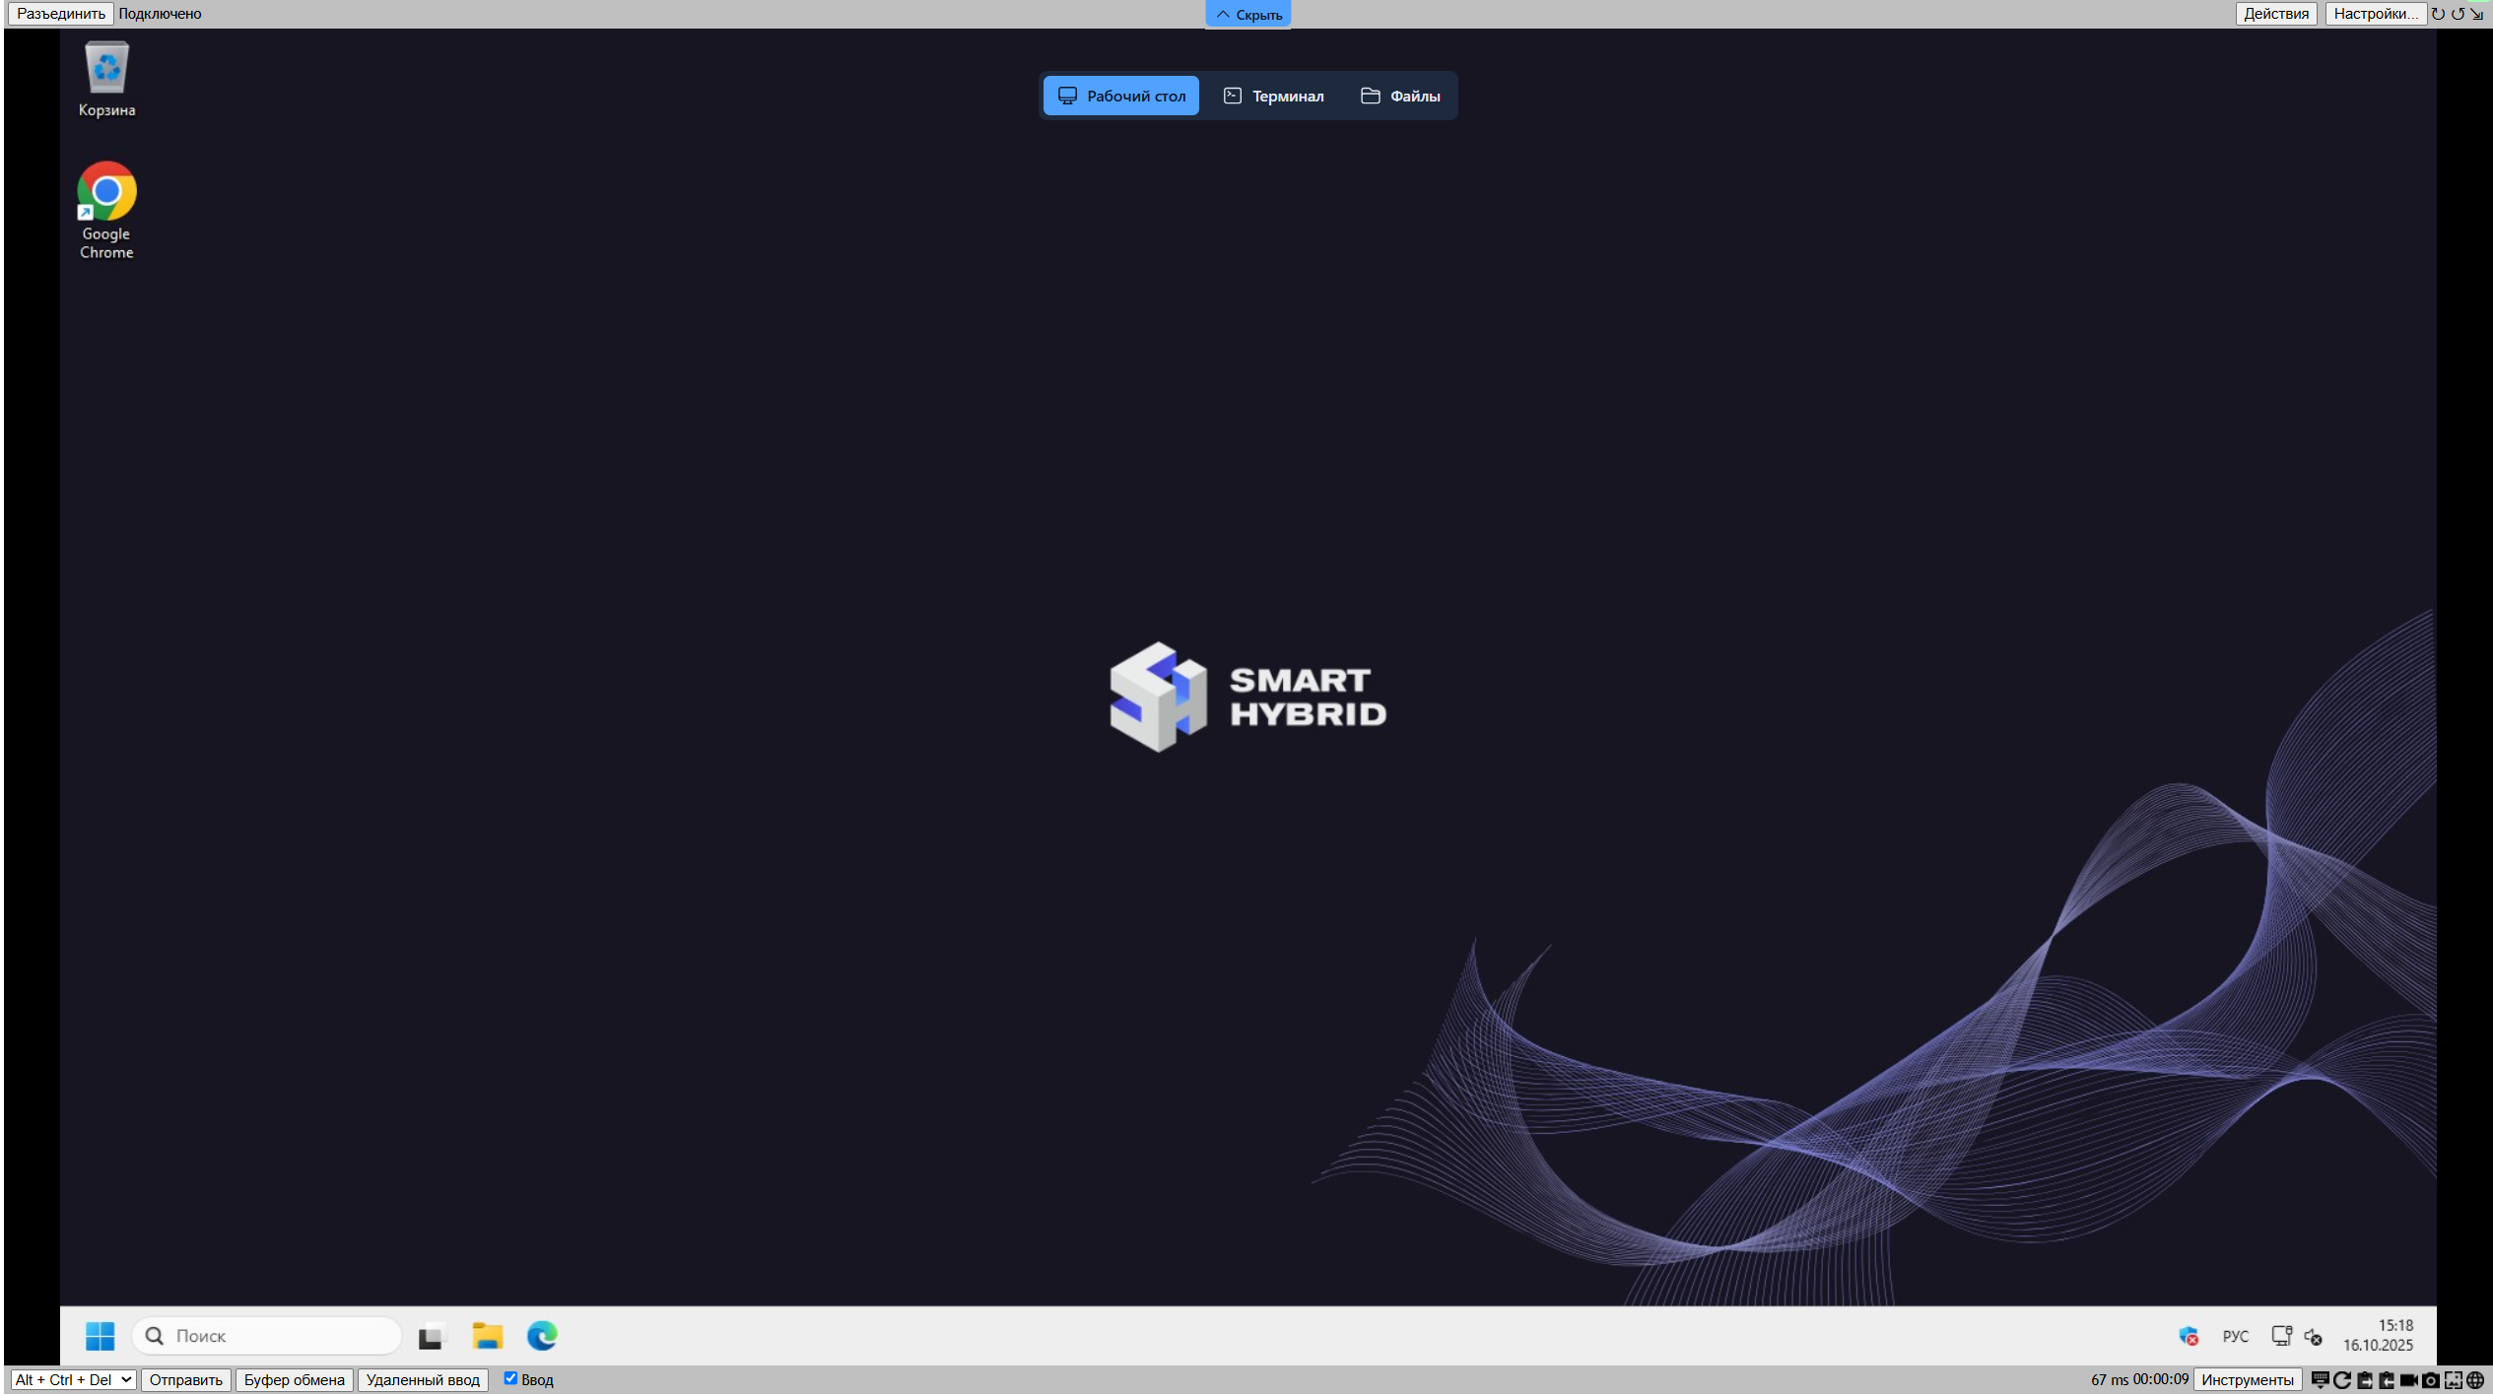
Task: Switch to the Терминал tab
Action: [x=1274, y=96]
